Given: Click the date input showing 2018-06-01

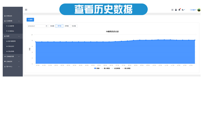Looking at the screenshot, I should coord(36,26).
